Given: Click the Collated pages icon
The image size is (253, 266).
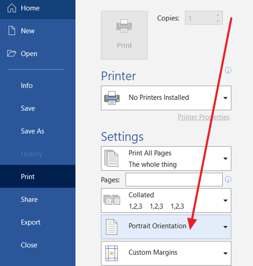Looking at the screenshot, I should pos(112,200).
